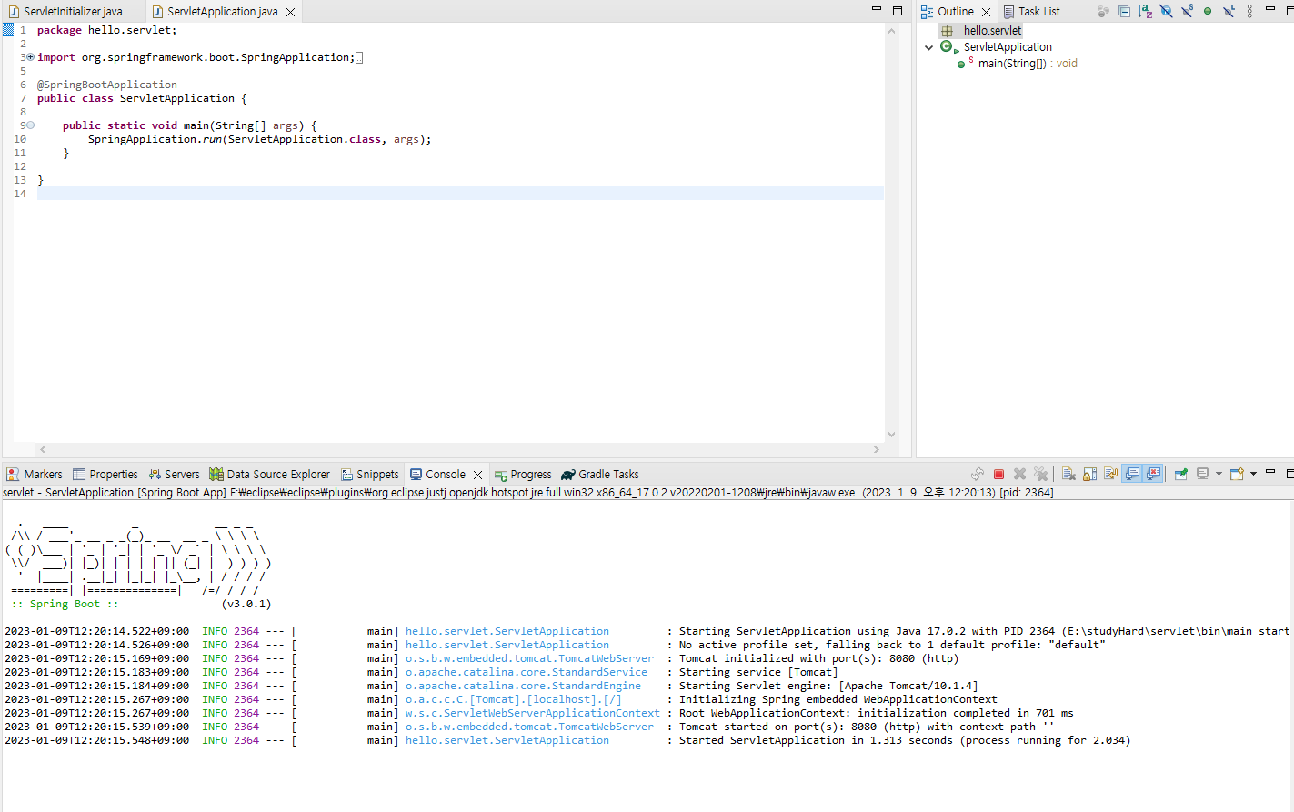Click the Open Console icon

(x=1237, y=474)
